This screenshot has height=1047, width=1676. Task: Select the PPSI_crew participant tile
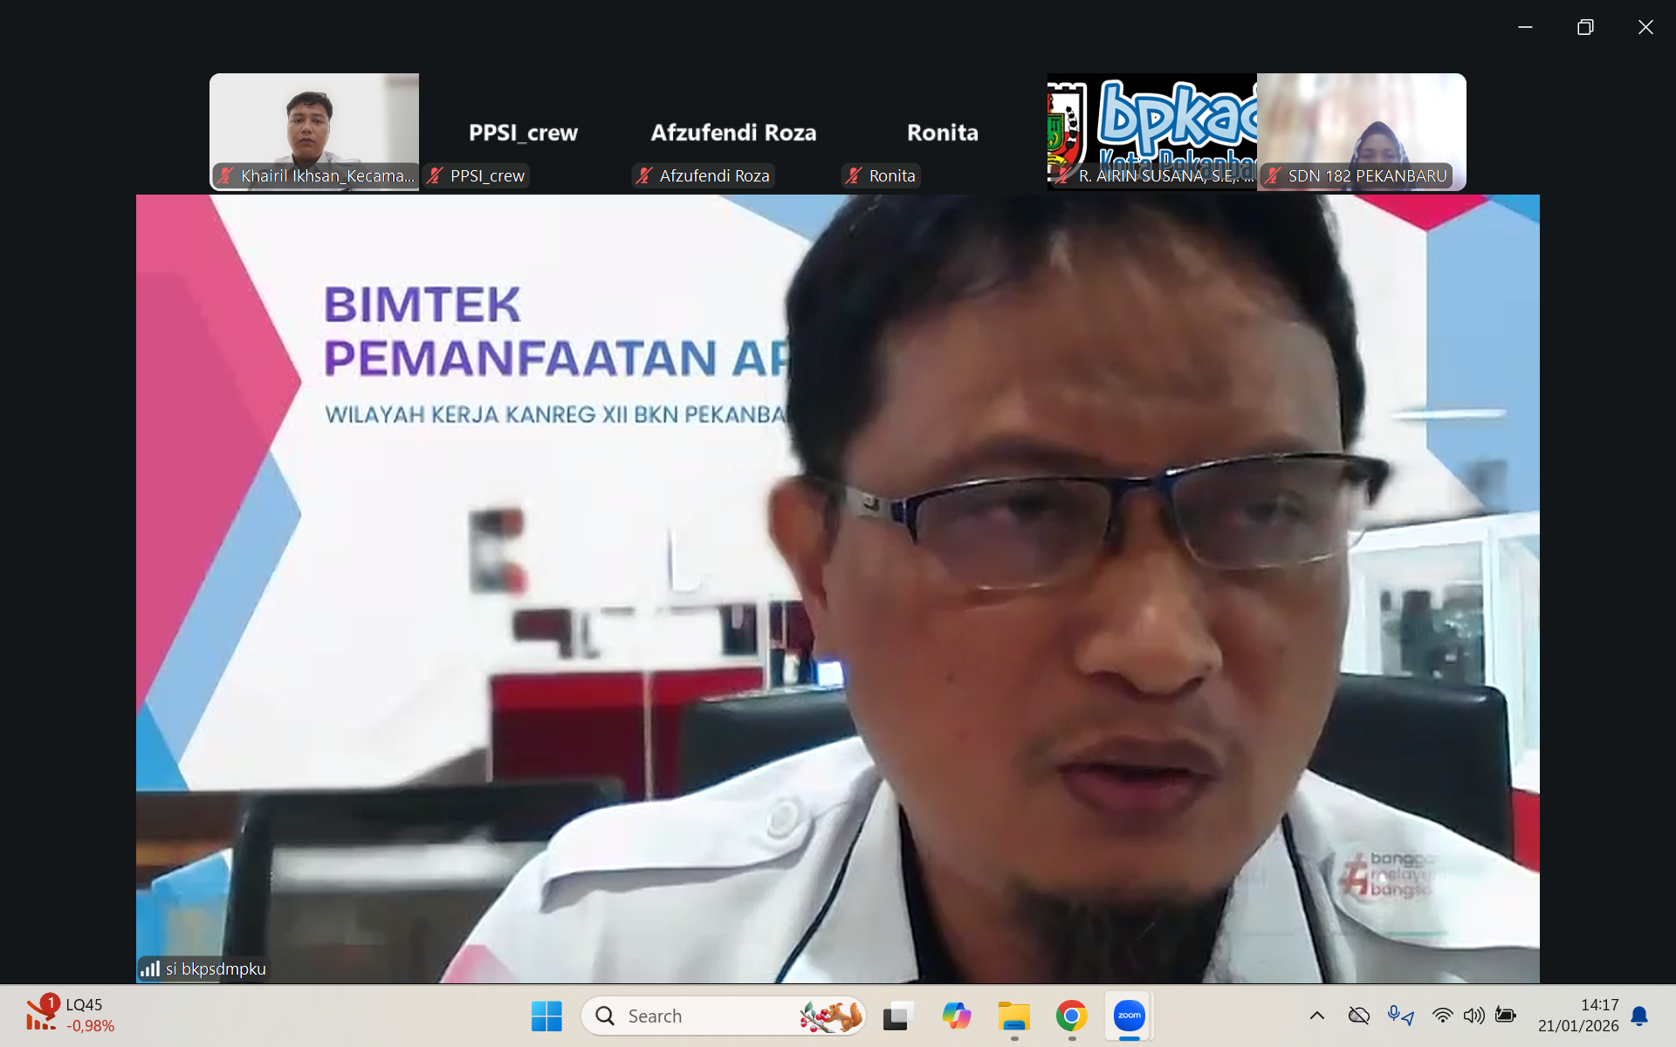pos(524,132)
